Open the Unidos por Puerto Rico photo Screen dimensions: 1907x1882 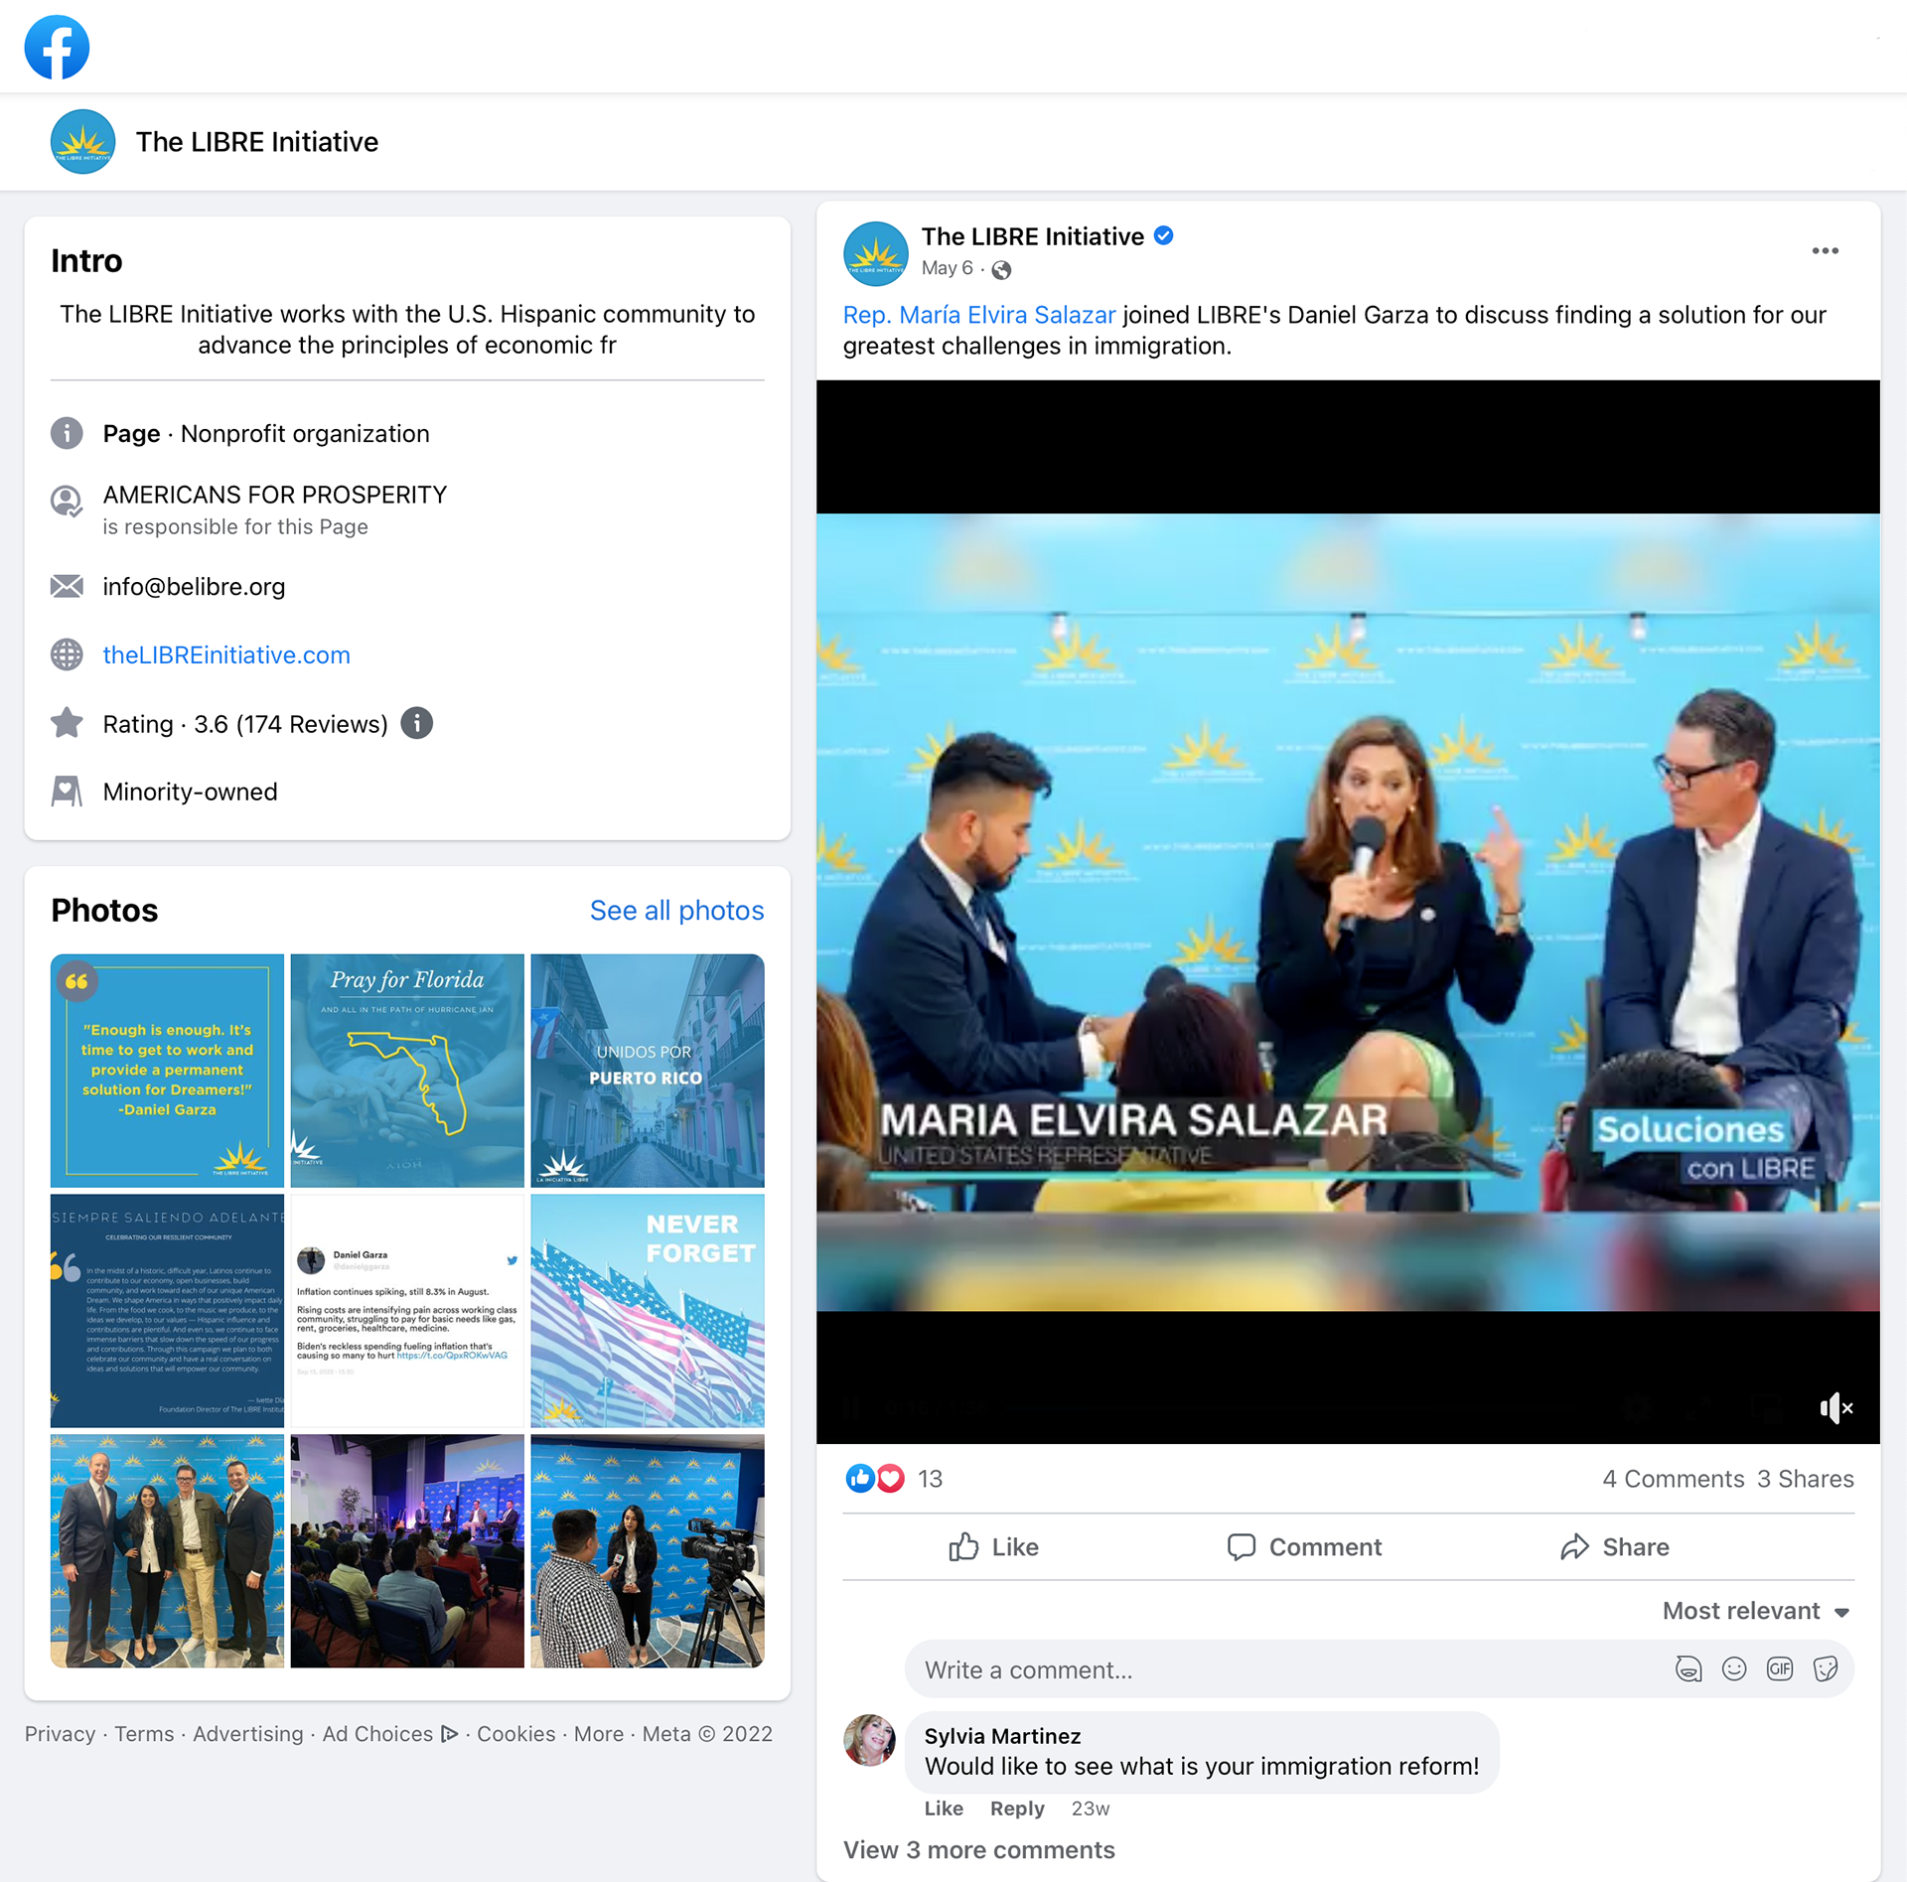(x=648, y=1071)
